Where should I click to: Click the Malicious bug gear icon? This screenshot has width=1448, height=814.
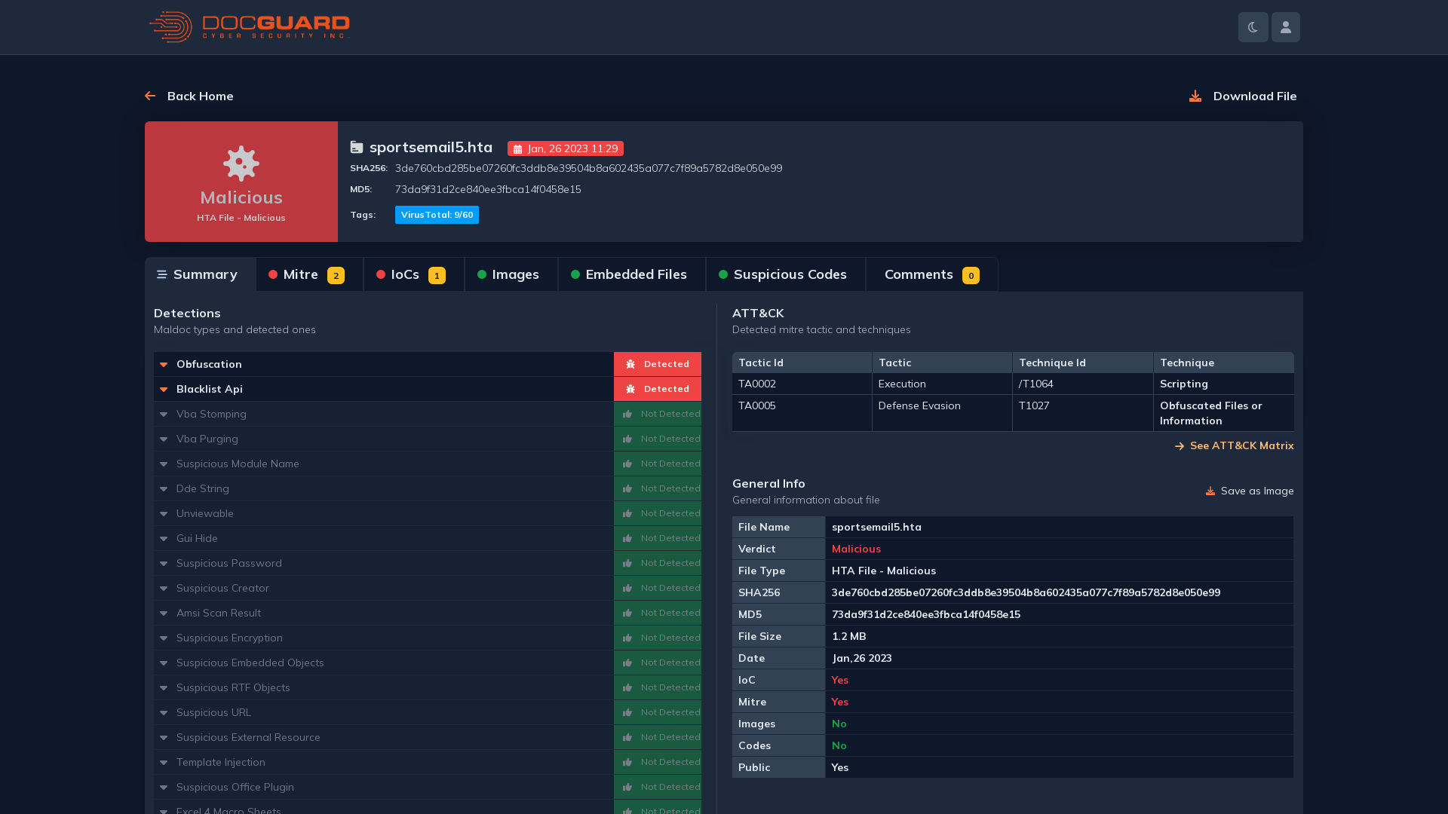coord(241,164)
